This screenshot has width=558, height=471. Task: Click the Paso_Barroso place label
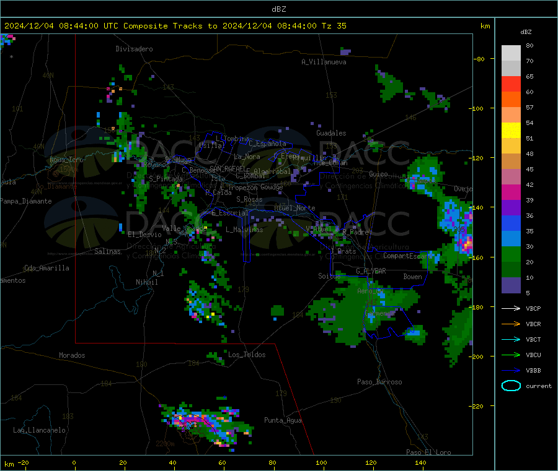[379, 382]
